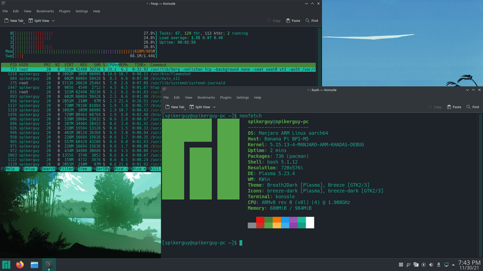483x271 pixels.
Task: Click htop F1 Help button
Action: pos(10,169)
